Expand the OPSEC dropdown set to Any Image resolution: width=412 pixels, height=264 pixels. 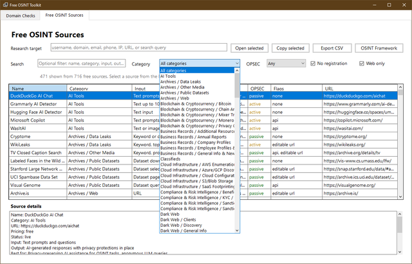[286, 64]
